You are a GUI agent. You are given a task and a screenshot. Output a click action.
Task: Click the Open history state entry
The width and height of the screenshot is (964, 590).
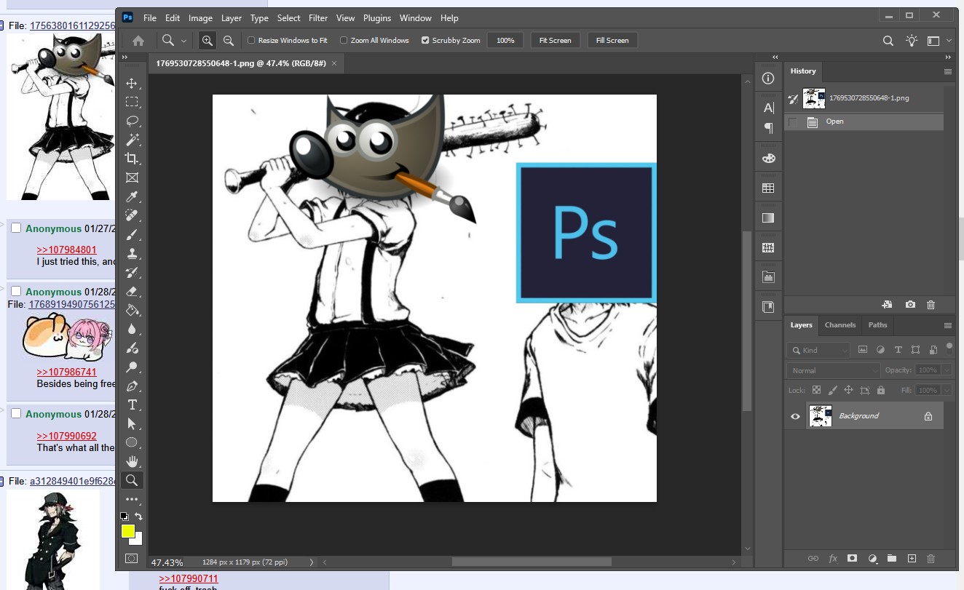[x=834, y=121]
